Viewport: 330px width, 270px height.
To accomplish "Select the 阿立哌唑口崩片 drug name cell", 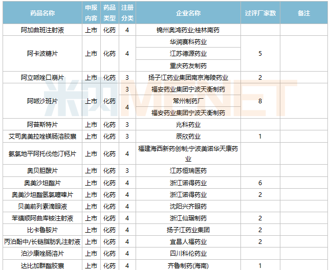I will pos(42,77).
